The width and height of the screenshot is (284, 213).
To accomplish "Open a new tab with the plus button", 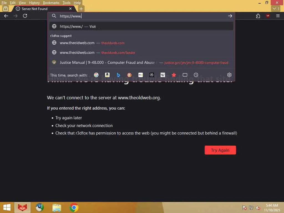I will (81, 9).
